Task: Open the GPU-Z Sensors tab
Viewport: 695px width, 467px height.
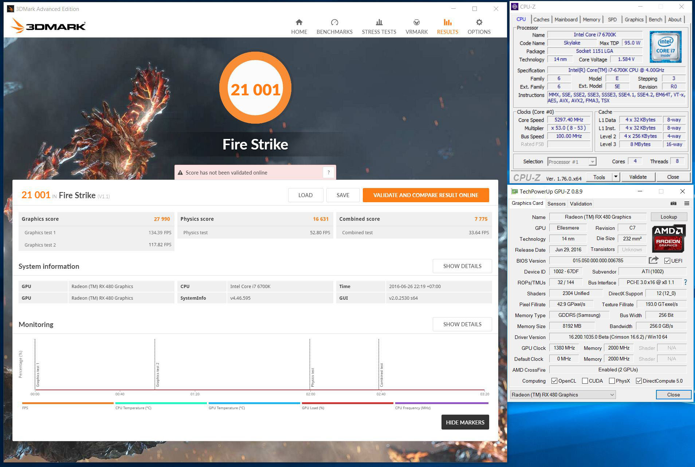Action: coord(556,204)
